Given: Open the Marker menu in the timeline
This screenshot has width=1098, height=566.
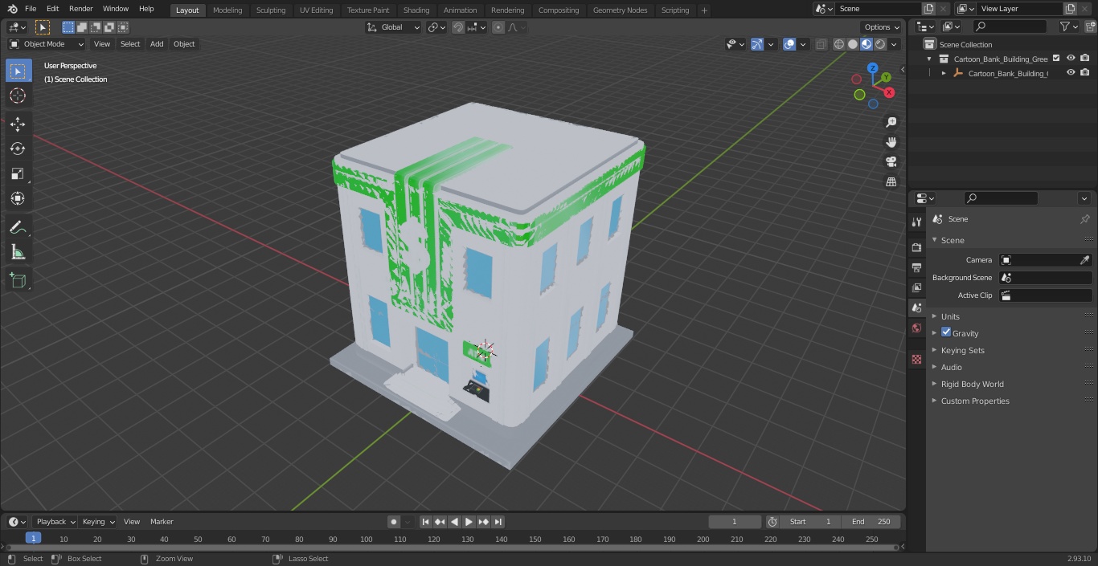Looking at the screenshot, I should click(162, 522).
